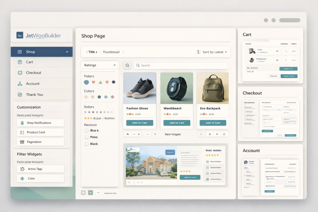Image resolution: width=318 pixels, height=212 pixels.
Task: Click Add to Cart for Eco Backpack
Action: click(213, 123)
